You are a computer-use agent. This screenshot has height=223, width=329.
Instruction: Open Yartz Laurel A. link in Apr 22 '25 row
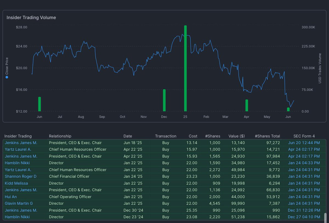click(18, 149)
